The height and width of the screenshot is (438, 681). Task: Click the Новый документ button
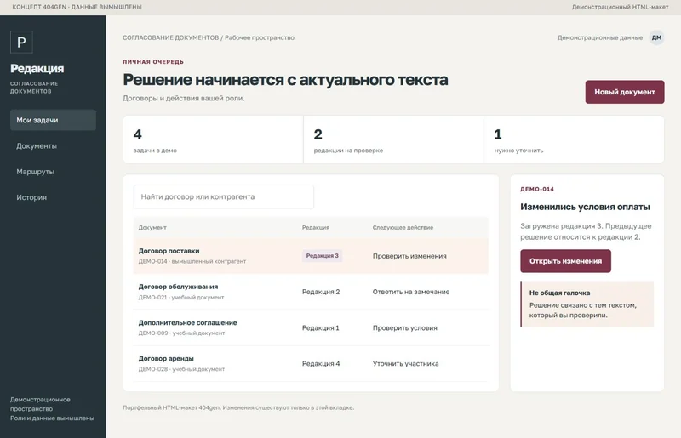tap(625, 92)
